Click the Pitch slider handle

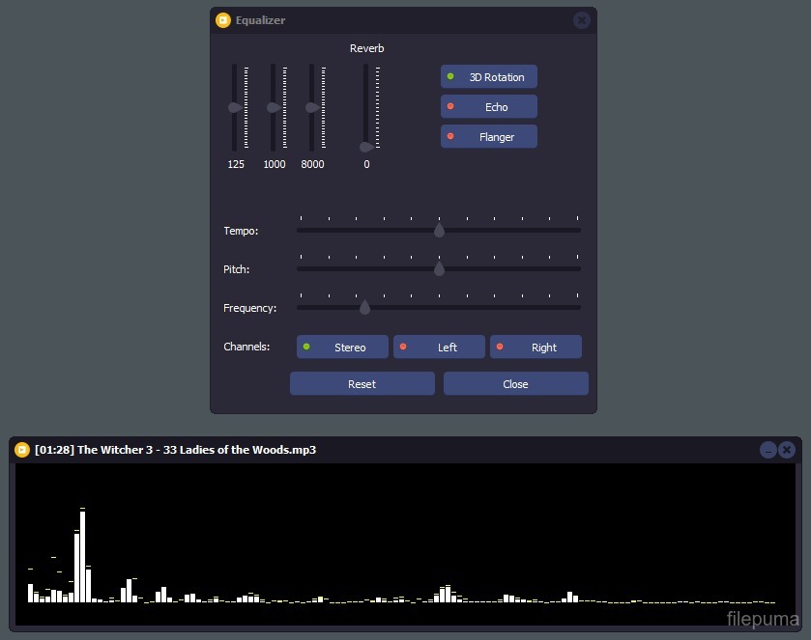point(439,268)
